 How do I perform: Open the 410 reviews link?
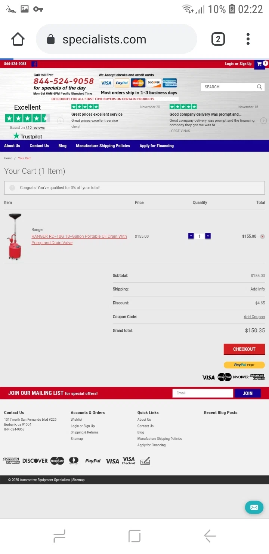click(x=35, y=128)
